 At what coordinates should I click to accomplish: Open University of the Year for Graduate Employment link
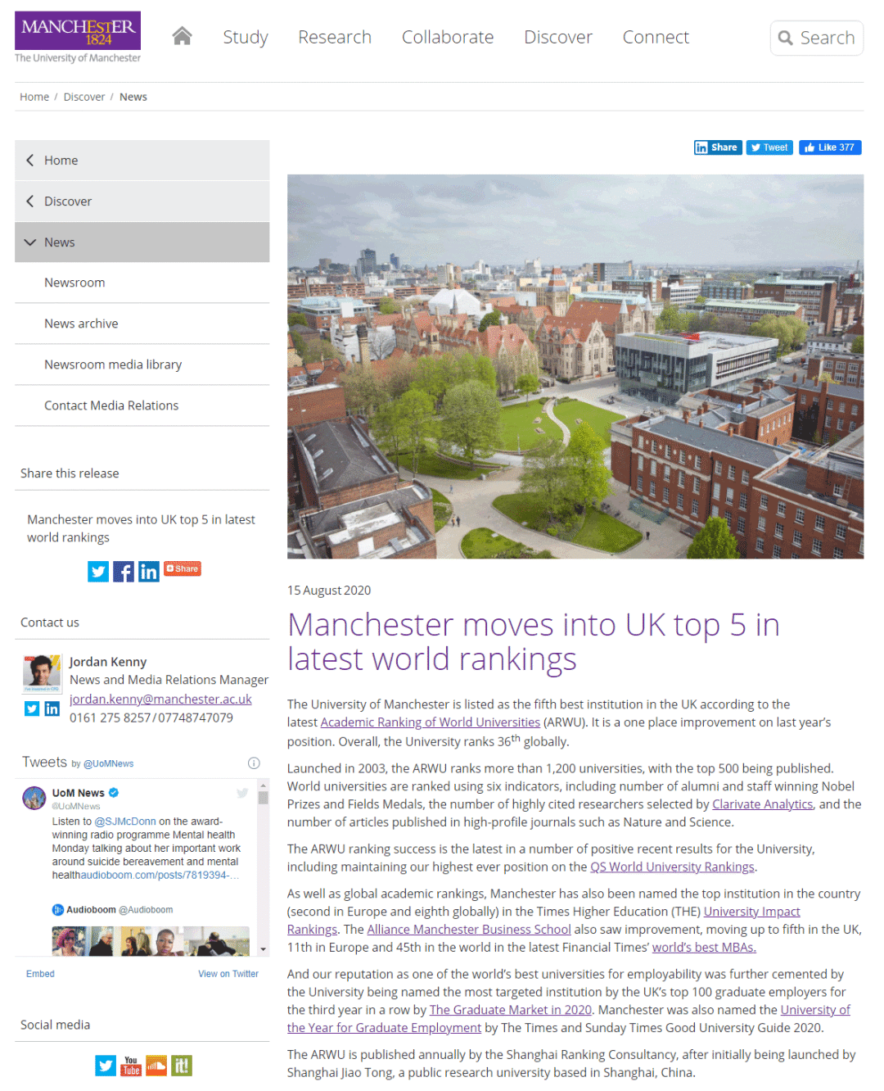384,1028
